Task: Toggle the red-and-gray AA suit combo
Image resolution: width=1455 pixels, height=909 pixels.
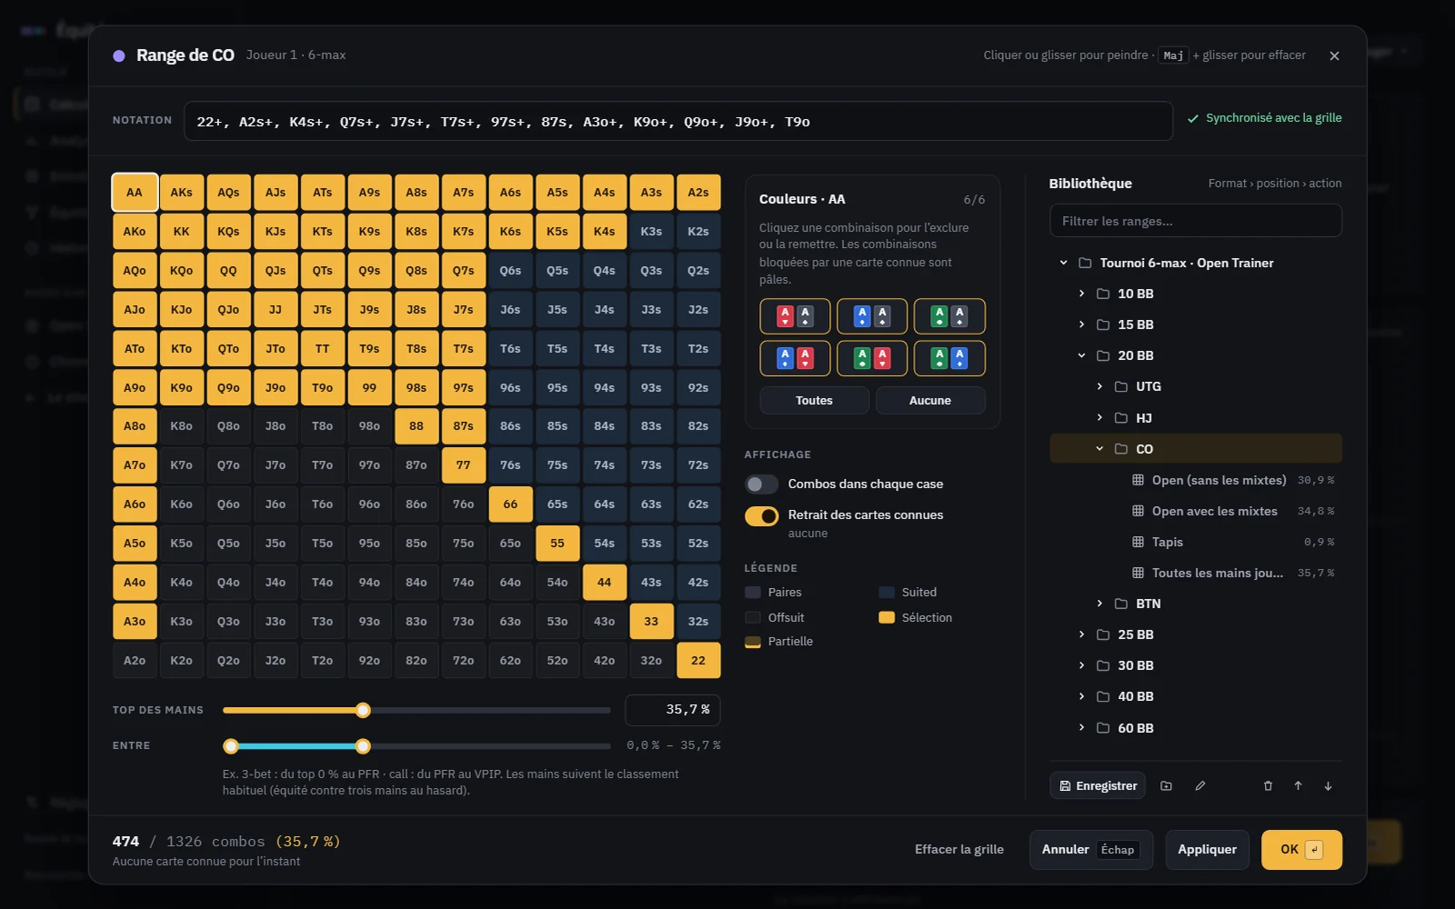Action: click(x=795, y=316)
